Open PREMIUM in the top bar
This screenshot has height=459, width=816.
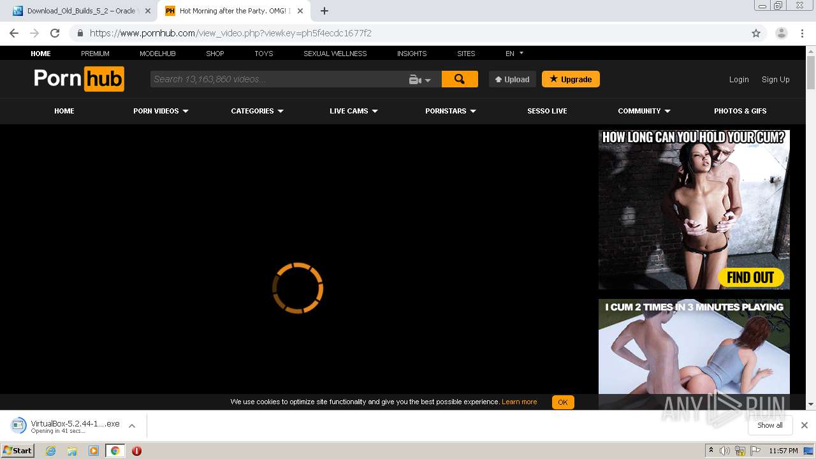pos(95,54)
